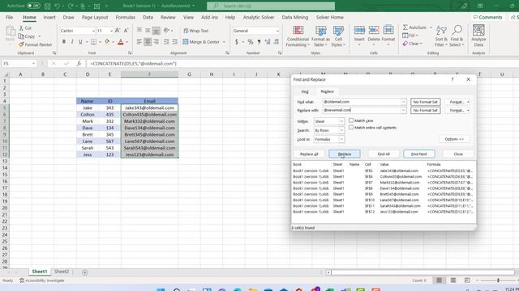Click the Format cells button

pos(388,36)
